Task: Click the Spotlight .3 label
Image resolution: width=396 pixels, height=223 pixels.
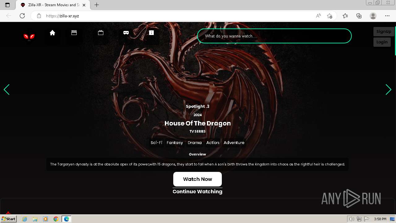Action: tap(197, 106)
